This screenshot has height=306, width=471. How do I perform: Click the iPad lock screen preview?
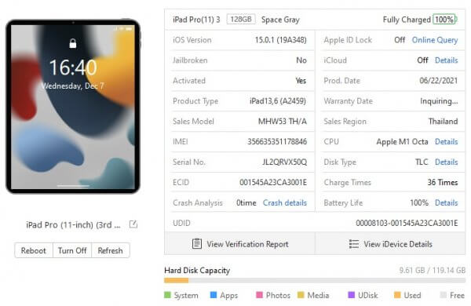point(73,107)
